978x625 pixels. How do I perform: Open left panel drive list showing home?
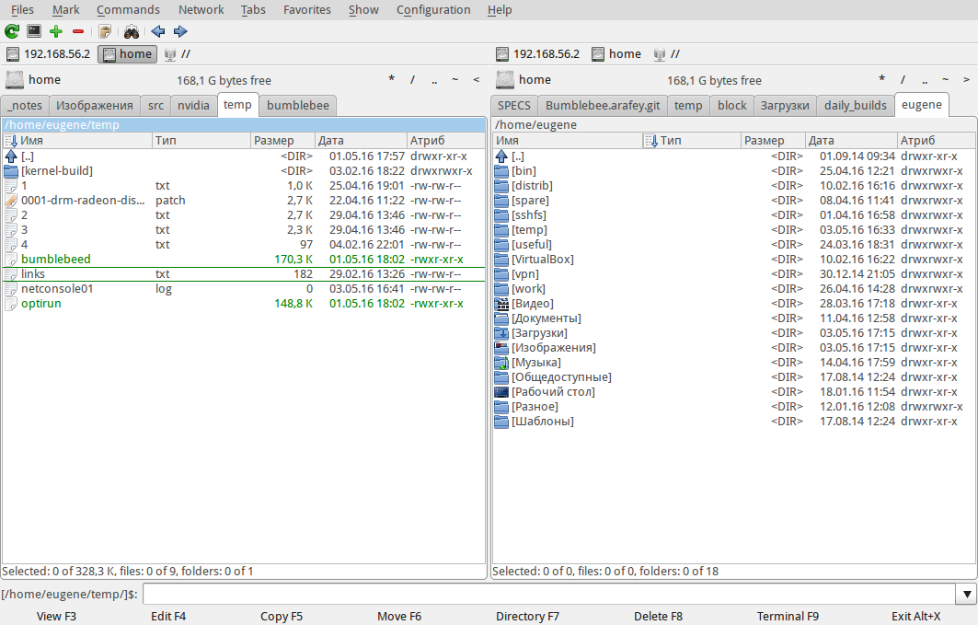click(x=33, y=80)
